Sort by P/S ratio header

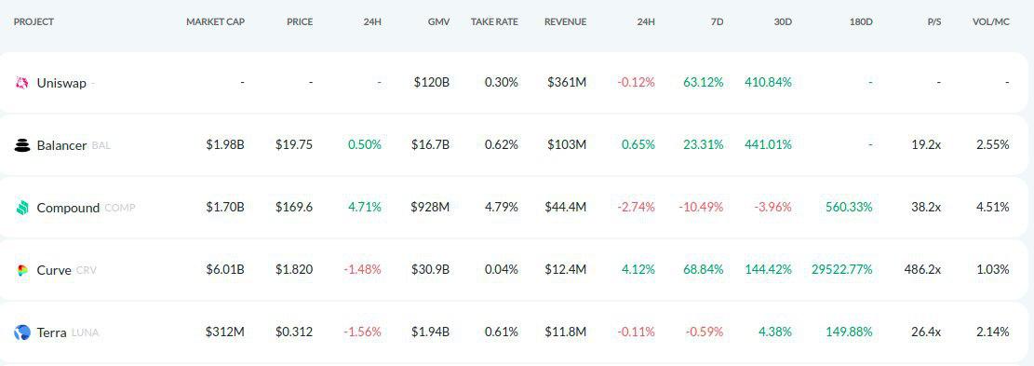pos(933,21)
